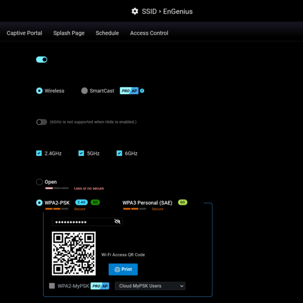Select the Open security radio button
The image size is (303, 303).
[x=39, y=182]
